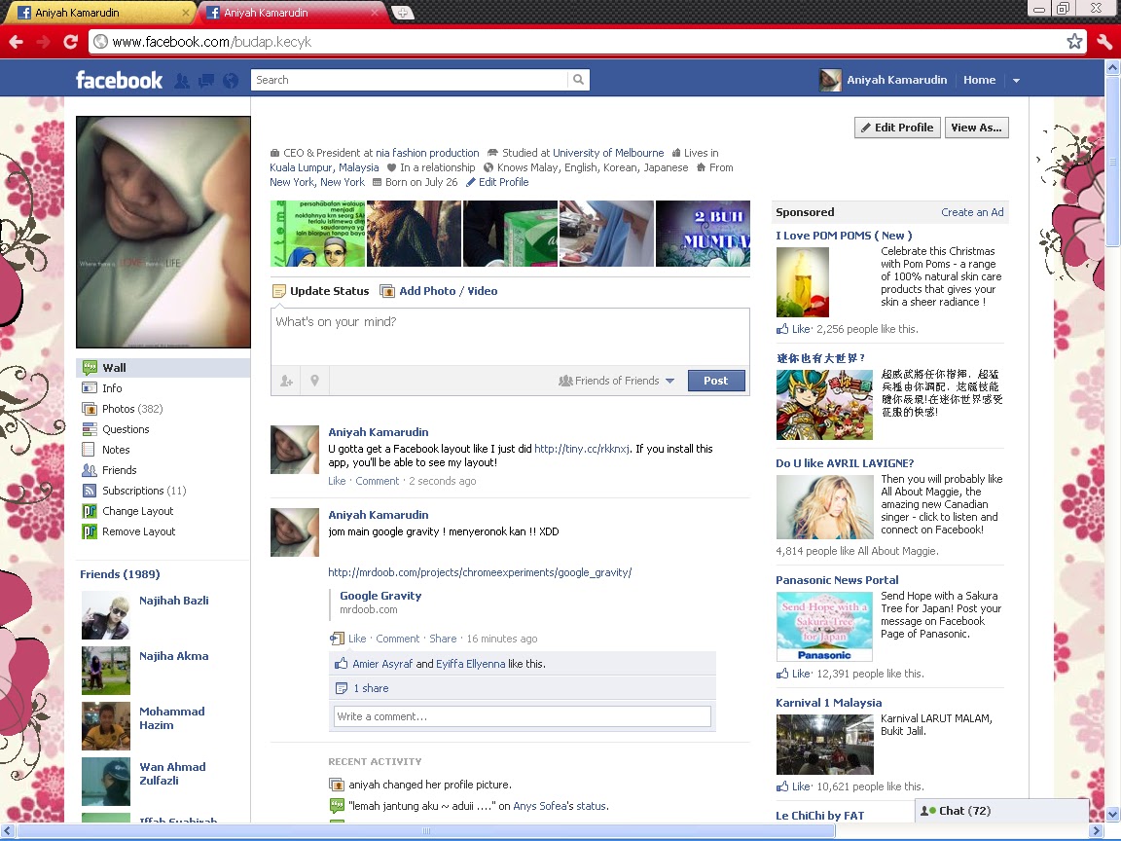Select Update Status tab
Viewport: 1121px width, 841px height.
[321, 291]
